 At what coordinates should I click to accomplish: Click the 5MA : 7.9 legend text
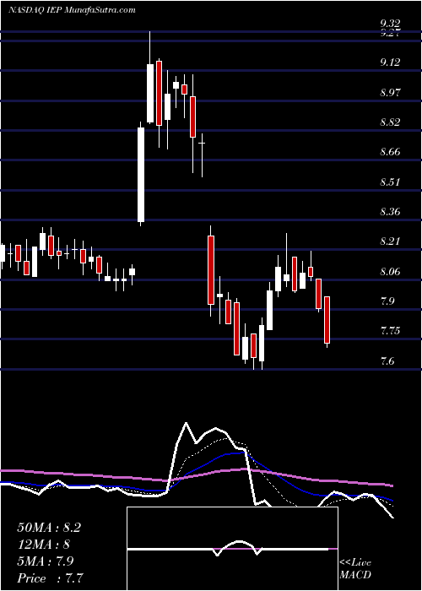(x=46, y=561)
